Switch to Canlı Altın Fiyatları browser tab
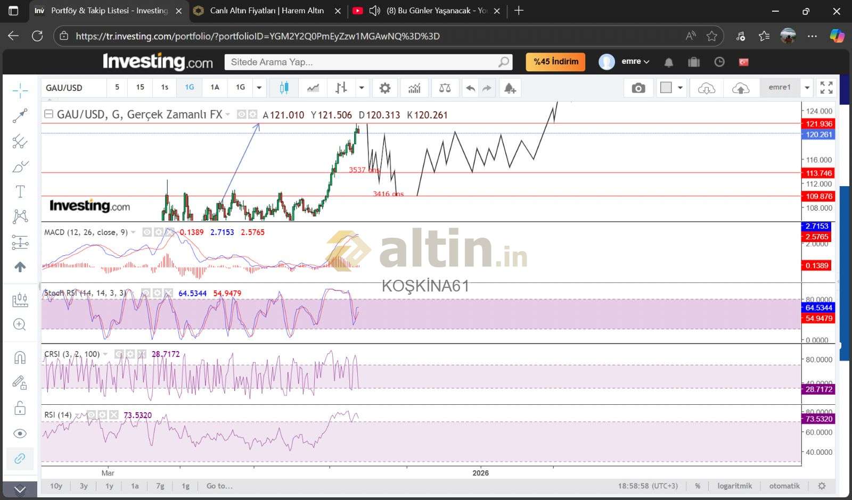This screenshot has height=500, width=852. [266, 11]
